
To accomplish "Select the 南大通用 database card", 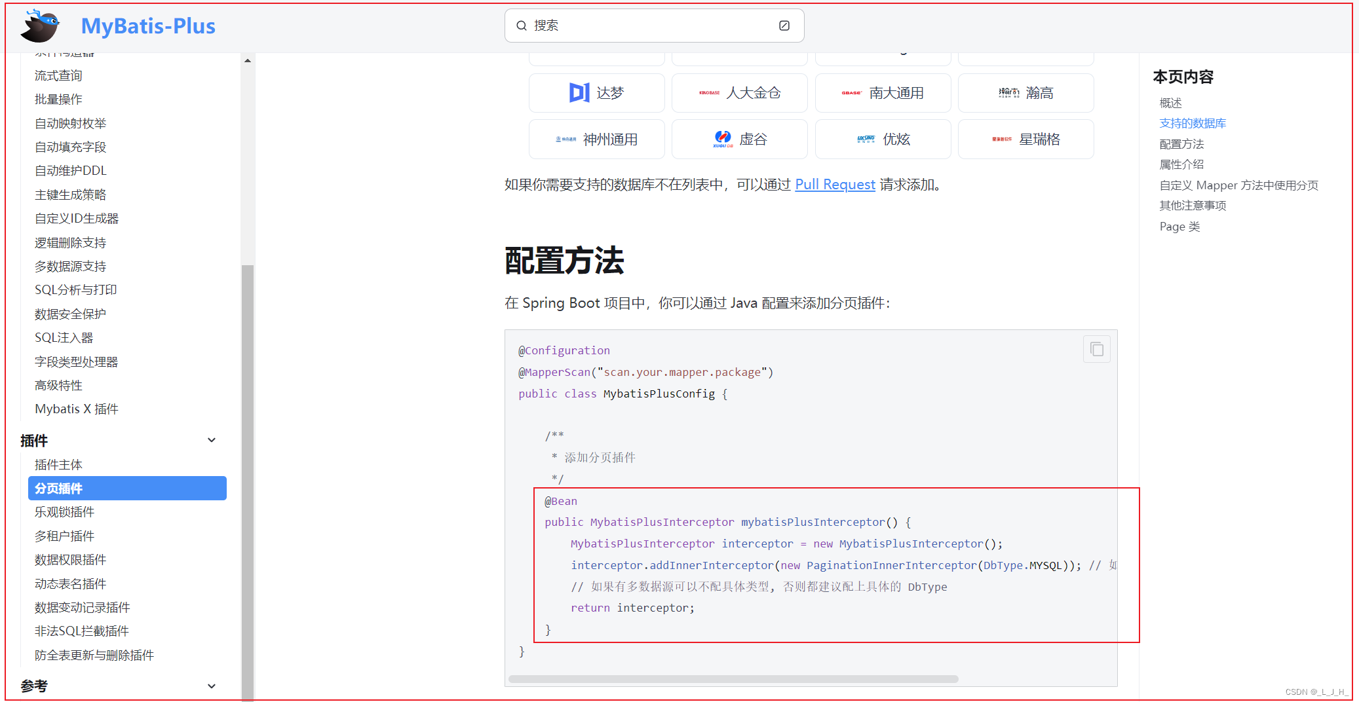I will (883, 93).
